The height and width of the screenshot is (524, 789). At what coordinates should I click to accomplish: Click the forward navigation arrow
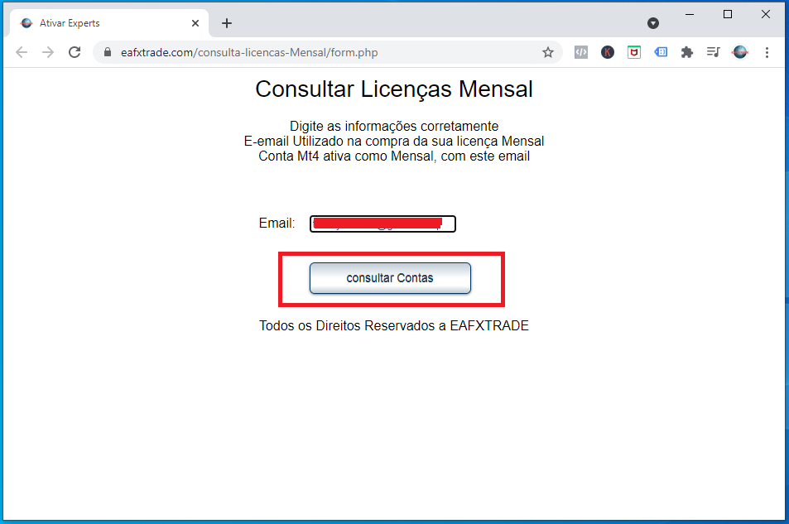click(48, 52)
